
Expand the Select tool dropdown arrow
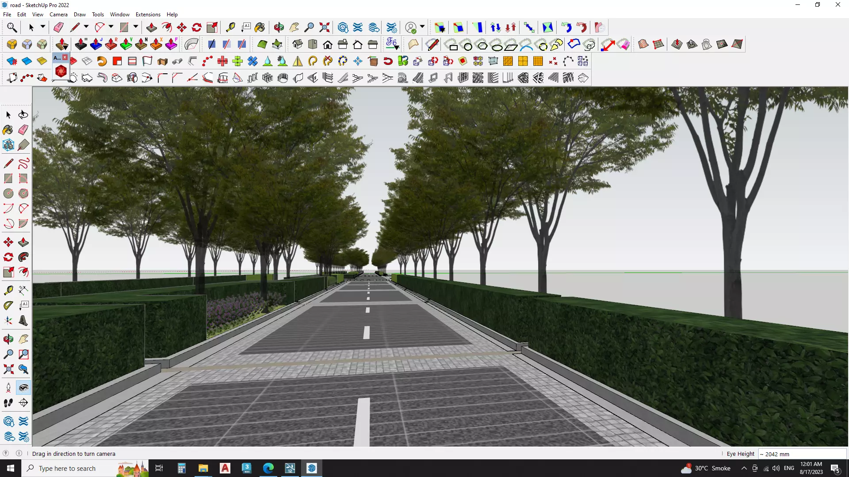43,27
